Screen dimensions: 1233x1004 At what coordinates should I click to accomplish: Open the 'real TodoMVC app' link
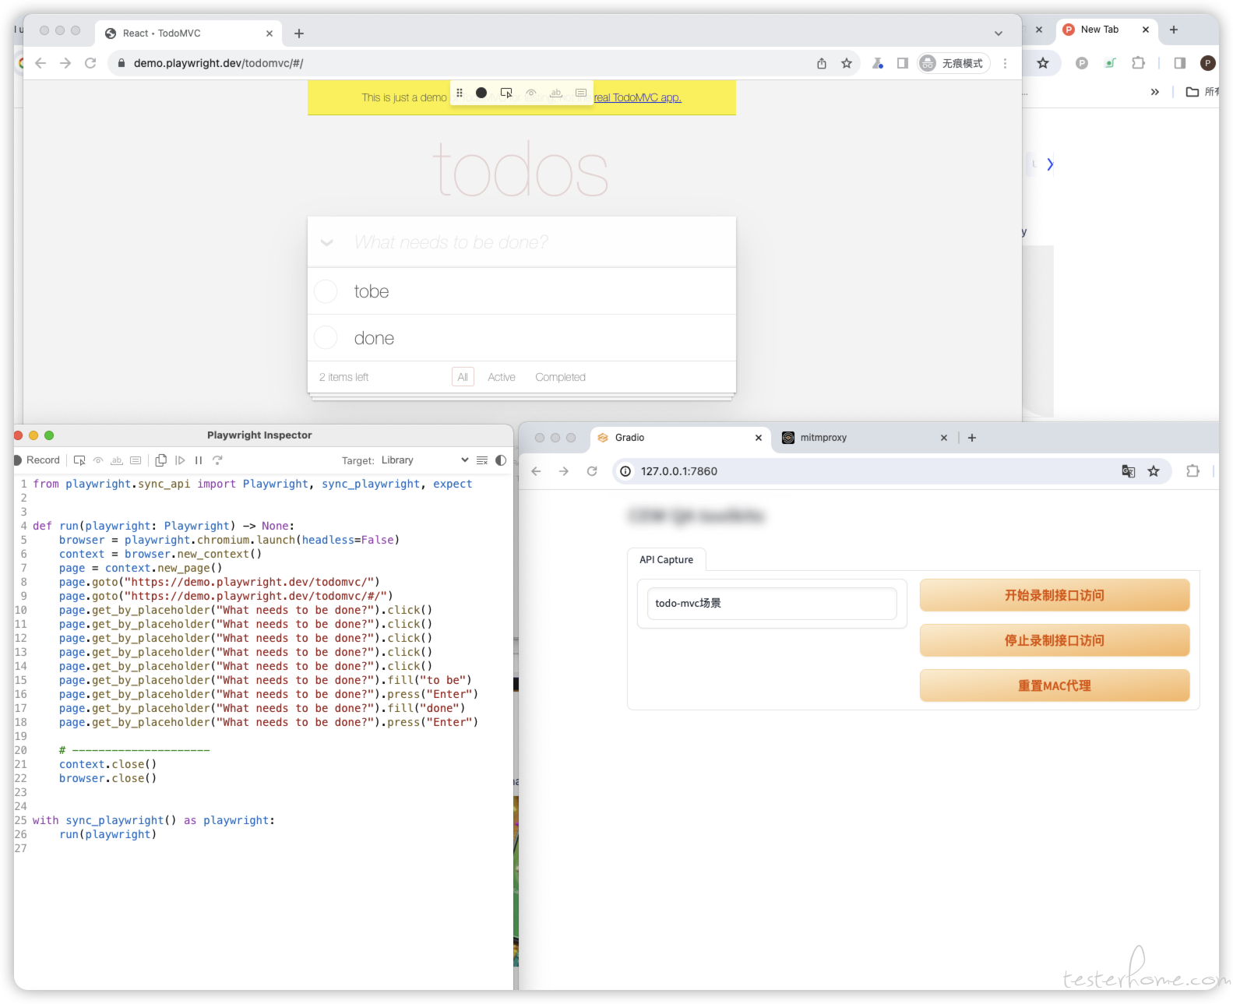(x=638, y=97)
